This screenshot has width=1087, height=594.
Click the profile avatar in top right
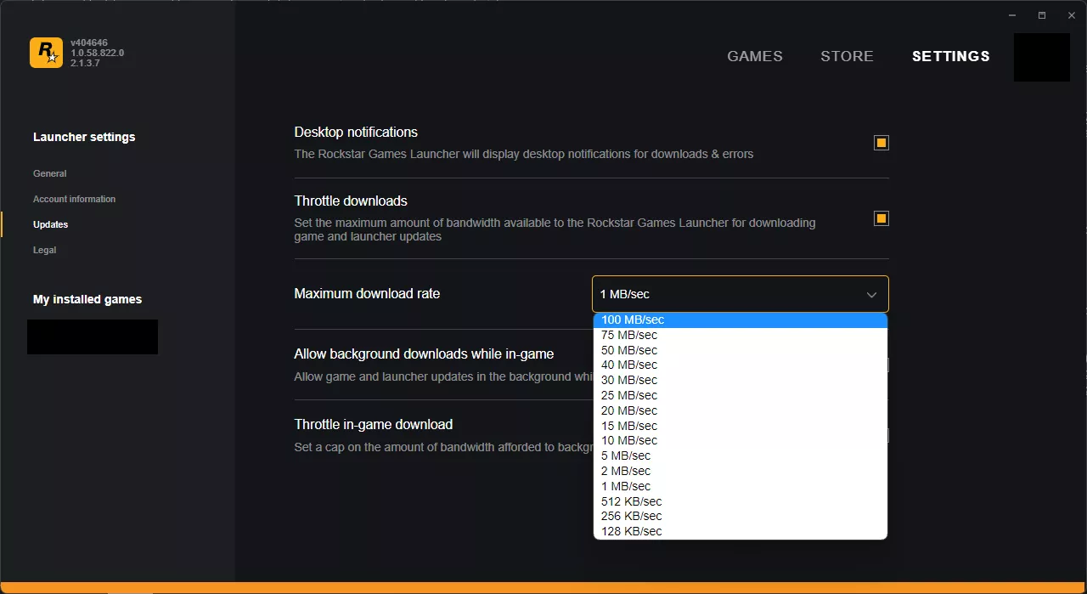pos(1041,56)
